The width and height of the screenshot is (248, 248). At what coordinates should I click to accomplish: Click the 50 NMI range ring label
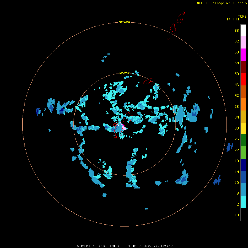point(124,73)
